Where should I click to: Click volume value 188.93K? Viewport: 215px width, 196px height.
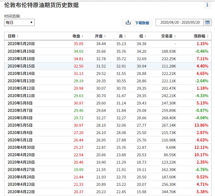(169, 51)
